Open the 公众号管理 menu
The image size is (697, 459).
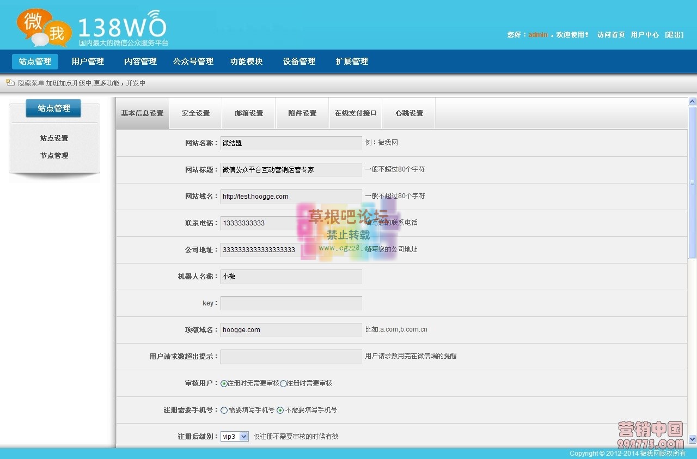click(x=193, y=62)
